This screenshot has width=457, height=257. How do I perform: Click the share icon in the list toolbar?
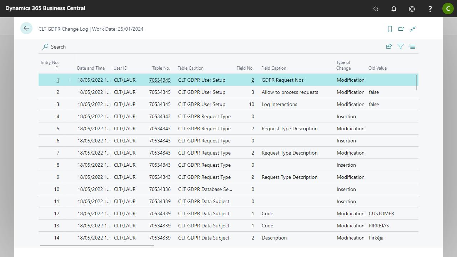pyautogui.click(x=389, y=46)
